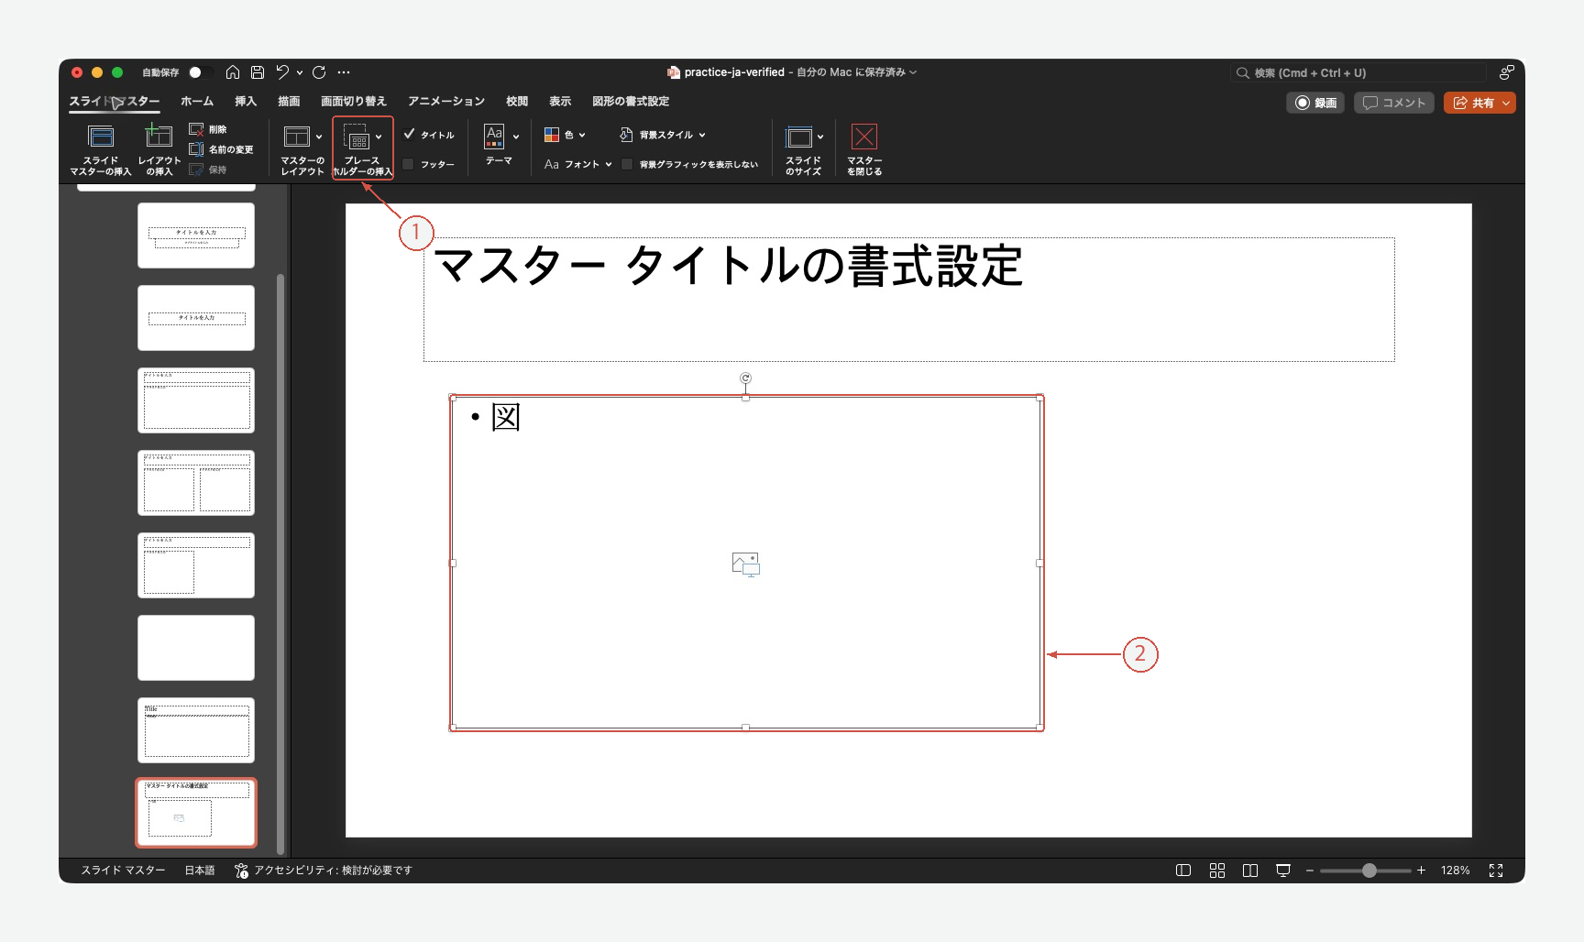Enable the Footer (フッター) checkbox

409,164
